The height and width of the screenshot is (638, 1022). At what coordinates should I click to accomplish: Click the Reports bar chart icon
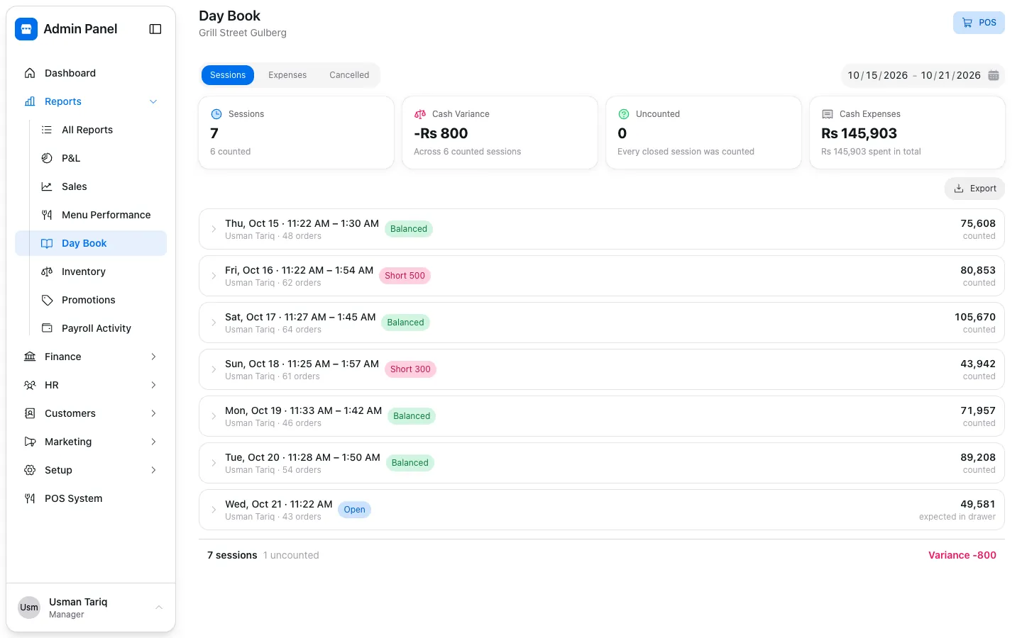pyautogui.click(x=30, y=101)
